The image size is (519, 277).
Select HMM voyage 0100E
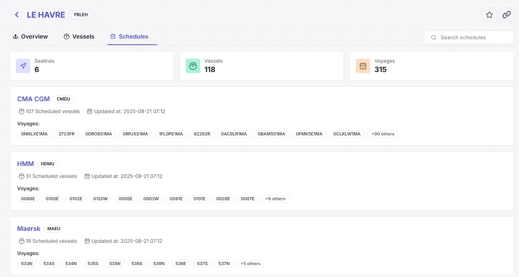(52, 199)
